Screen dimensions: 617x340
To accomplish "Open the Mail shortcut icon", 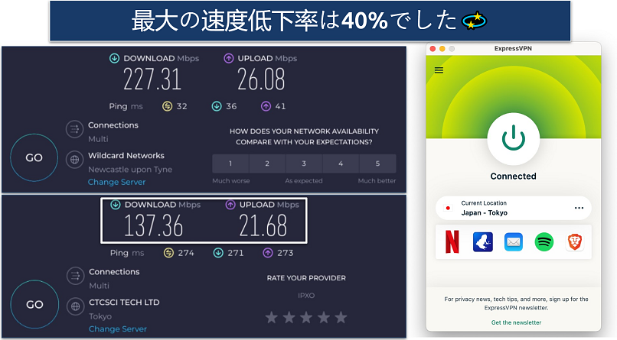I will pyautogui.click(x=513, y=242).
